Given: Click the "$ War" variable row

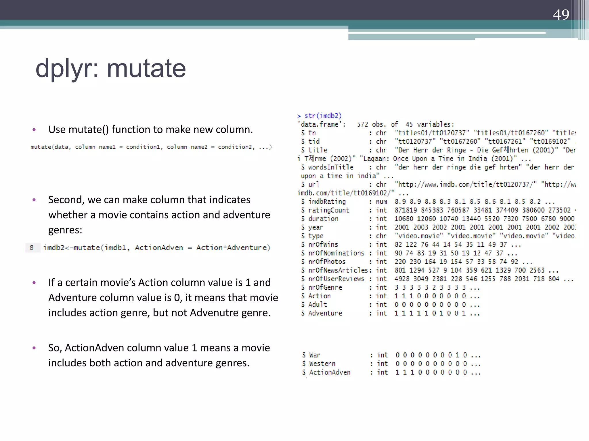Looking at the screenshot, I should click(x=391, y=355).
